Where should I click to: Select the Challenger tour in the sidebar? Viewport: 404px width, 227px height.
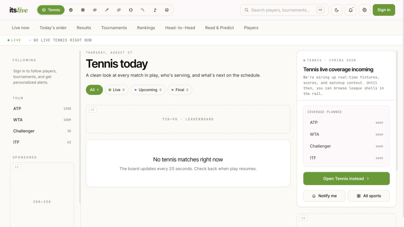[42, 131]
